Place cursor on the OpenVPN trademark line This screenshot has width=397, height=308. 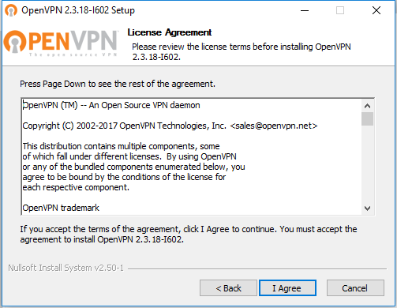coord(61,208)
